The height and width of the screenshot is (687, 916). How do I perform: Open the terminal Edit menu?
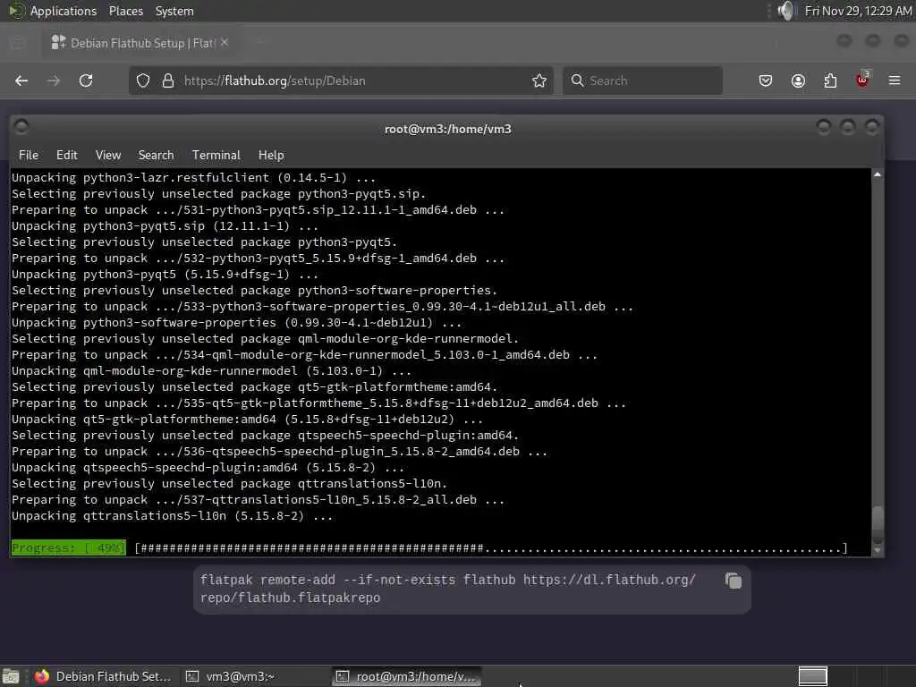coord(66,155)
